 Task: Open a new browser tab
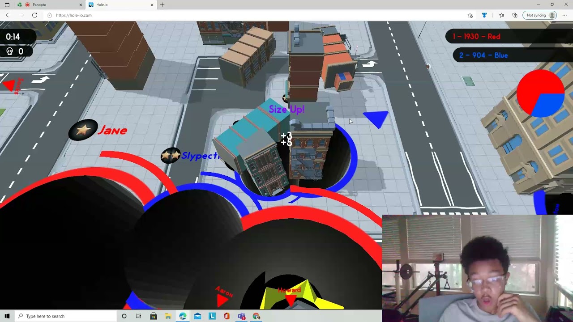pyautogui.click(x=162, y=4)
